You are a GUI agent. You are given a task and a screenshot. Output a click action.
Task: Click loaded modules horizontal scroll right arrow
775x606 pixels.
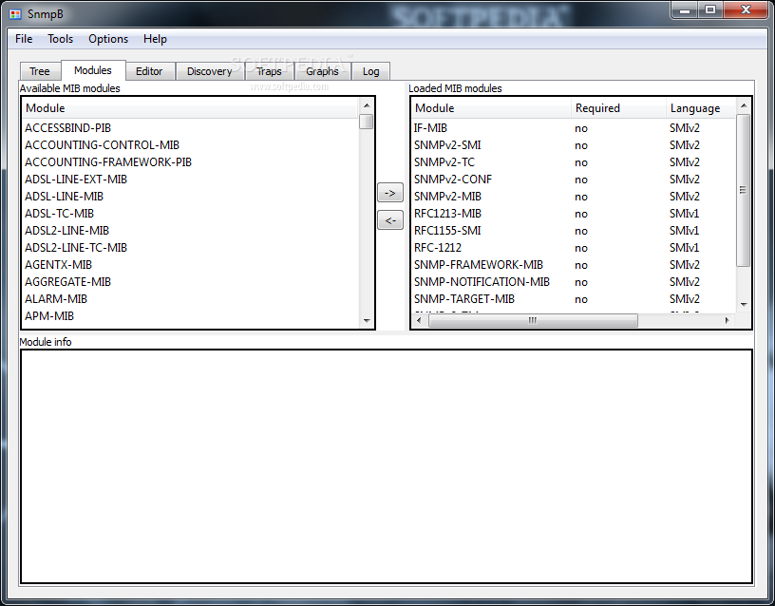point(728,320)
